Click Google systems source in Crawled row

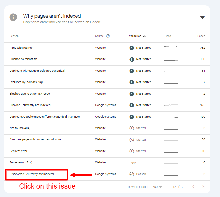(105, 105)
